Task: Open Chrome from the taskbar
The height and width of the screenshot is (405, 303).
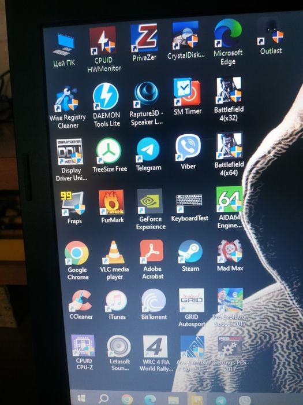Action: tap(127, 399)
